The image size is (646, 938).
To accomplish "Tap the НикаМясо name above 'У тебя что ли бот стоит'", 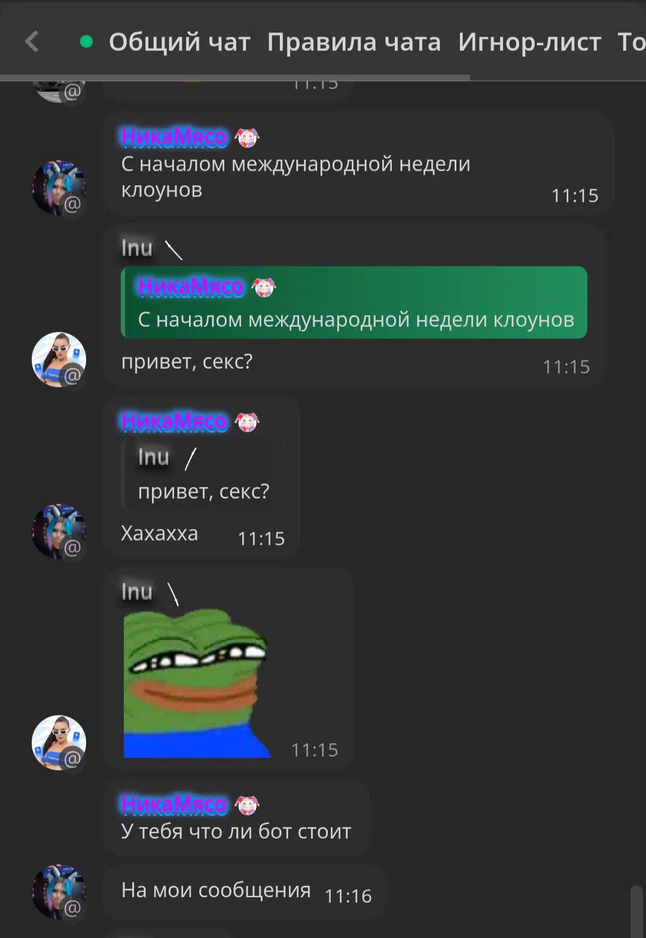I will [174, 805].
